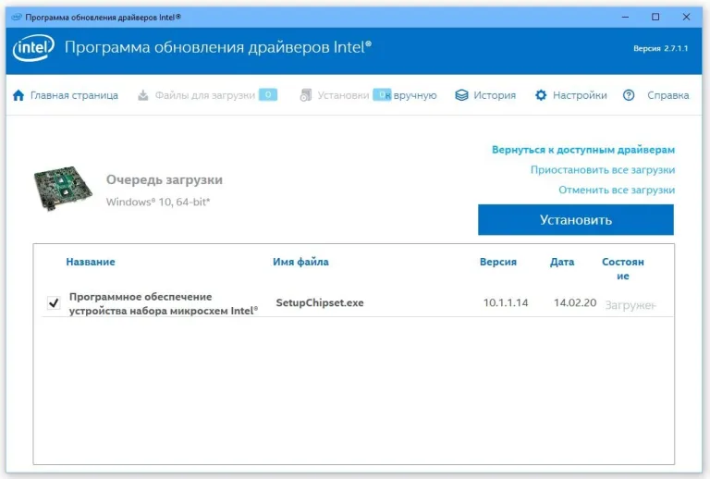The height and width of the screenshot is (479, 710).
Task: Click the download count badge showing 0
Action: (x=268, y=94)
